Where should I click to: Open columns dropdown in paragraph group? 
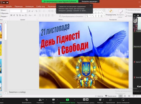[x=53, y=15]
